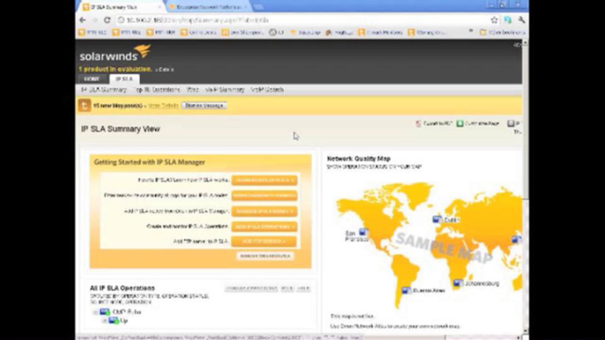
Task: Open the VoIP Summary view
Action: coord(225,90)
